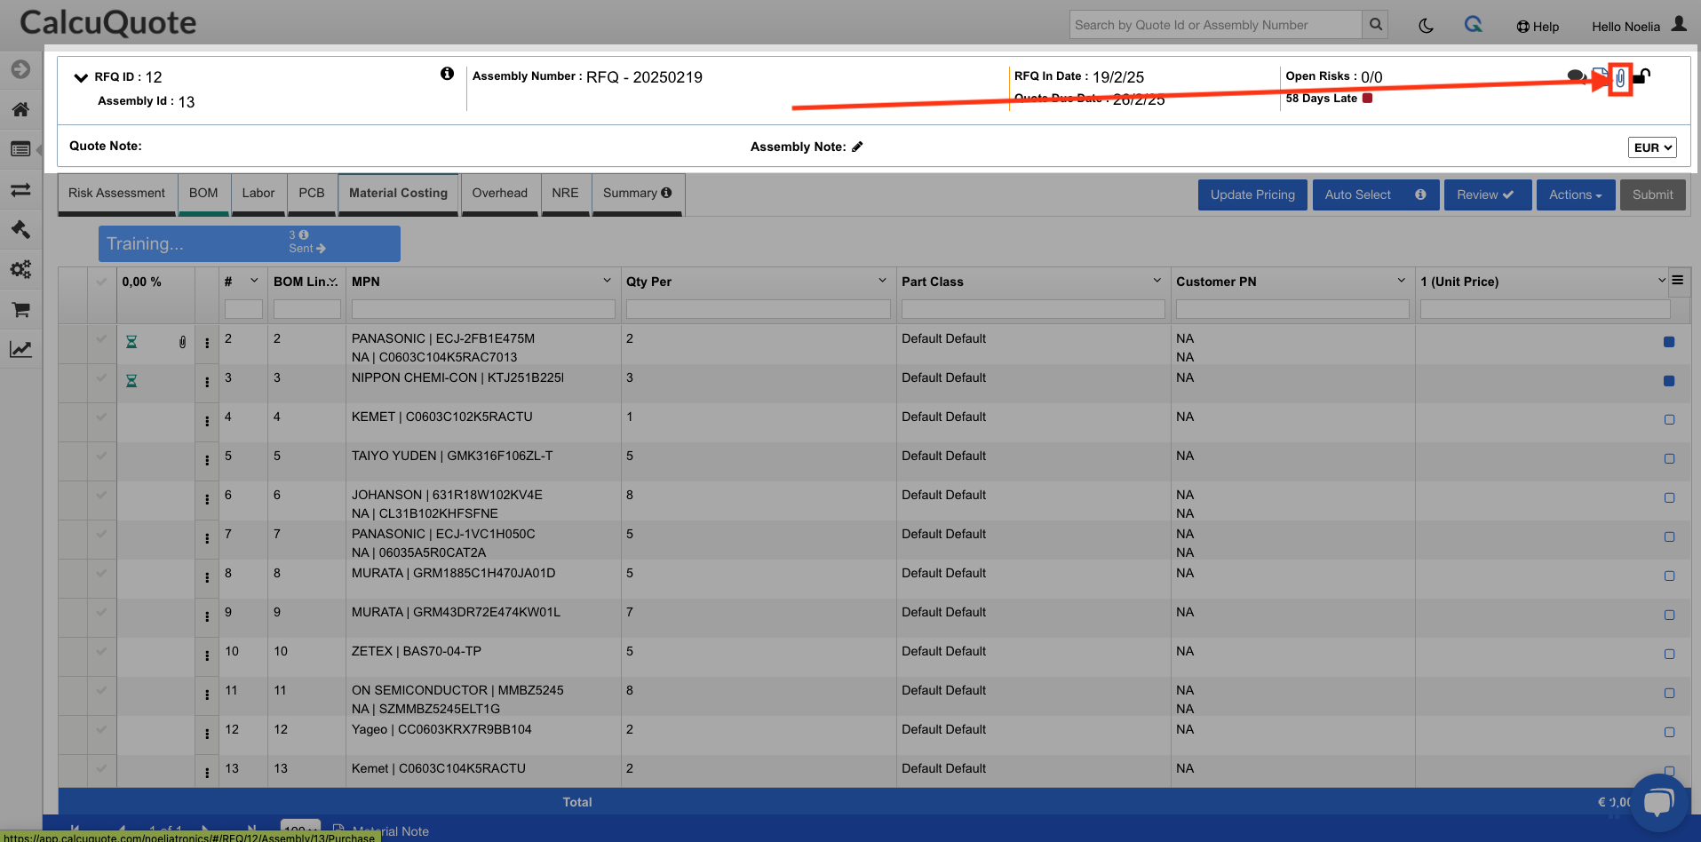1701x842 pixels.
Task: Open MPN column filter chevron
Action: 608,281
